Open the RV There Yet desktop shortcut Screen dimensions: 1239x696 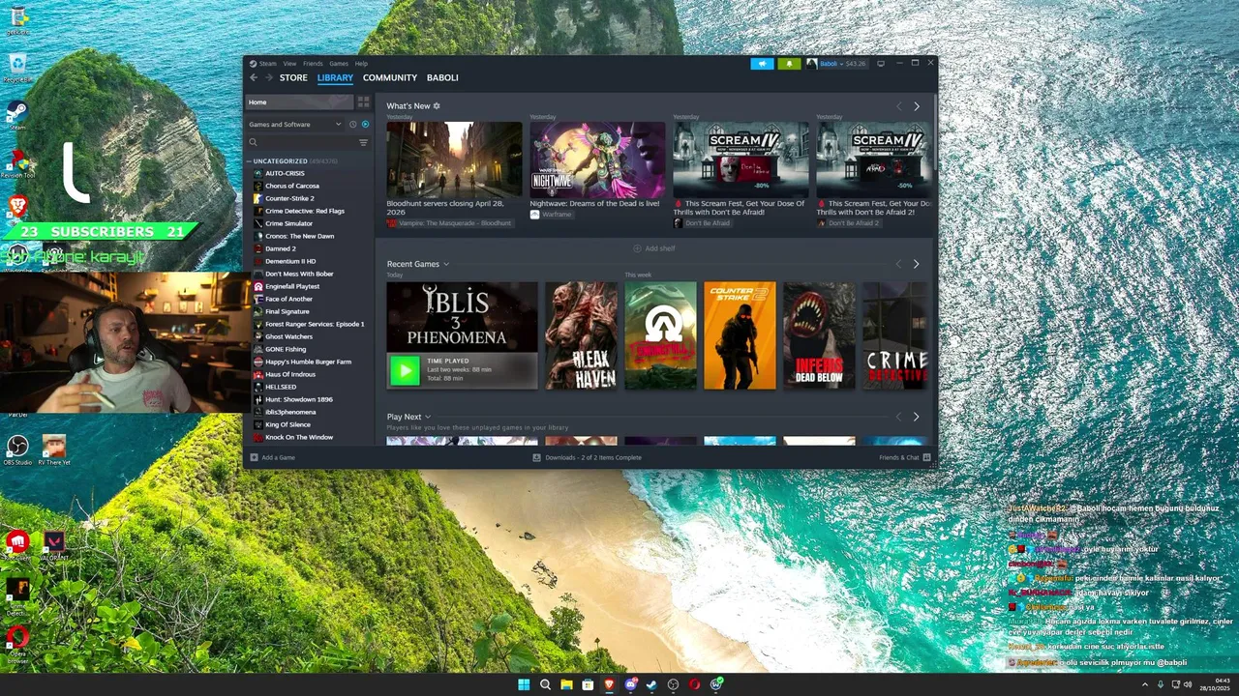click(54, 449)
